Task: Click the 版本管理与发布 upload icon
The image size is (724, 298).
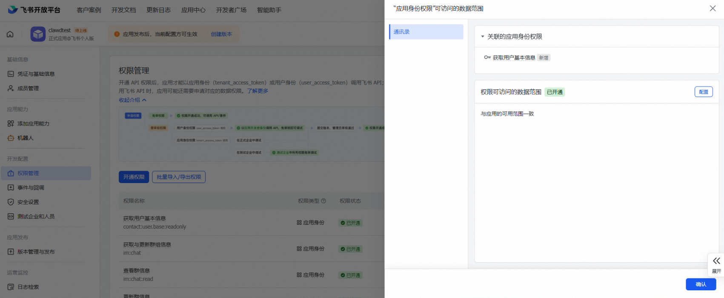Action: (x=11, y=252)
